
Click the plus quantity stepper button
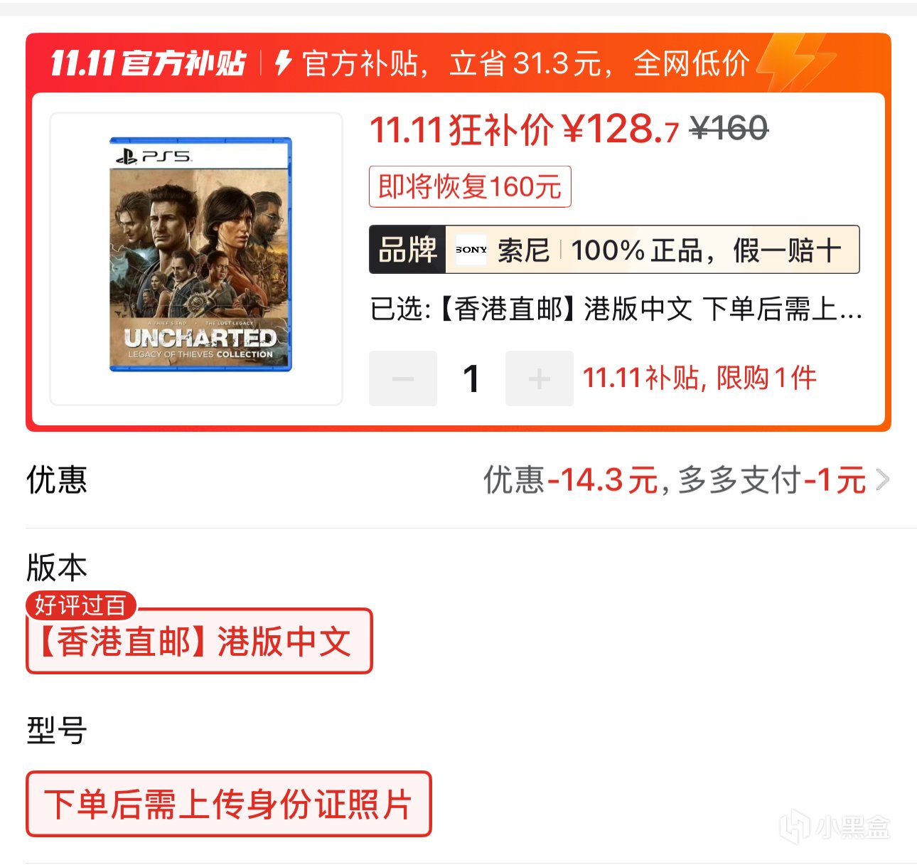click(539, 378)
